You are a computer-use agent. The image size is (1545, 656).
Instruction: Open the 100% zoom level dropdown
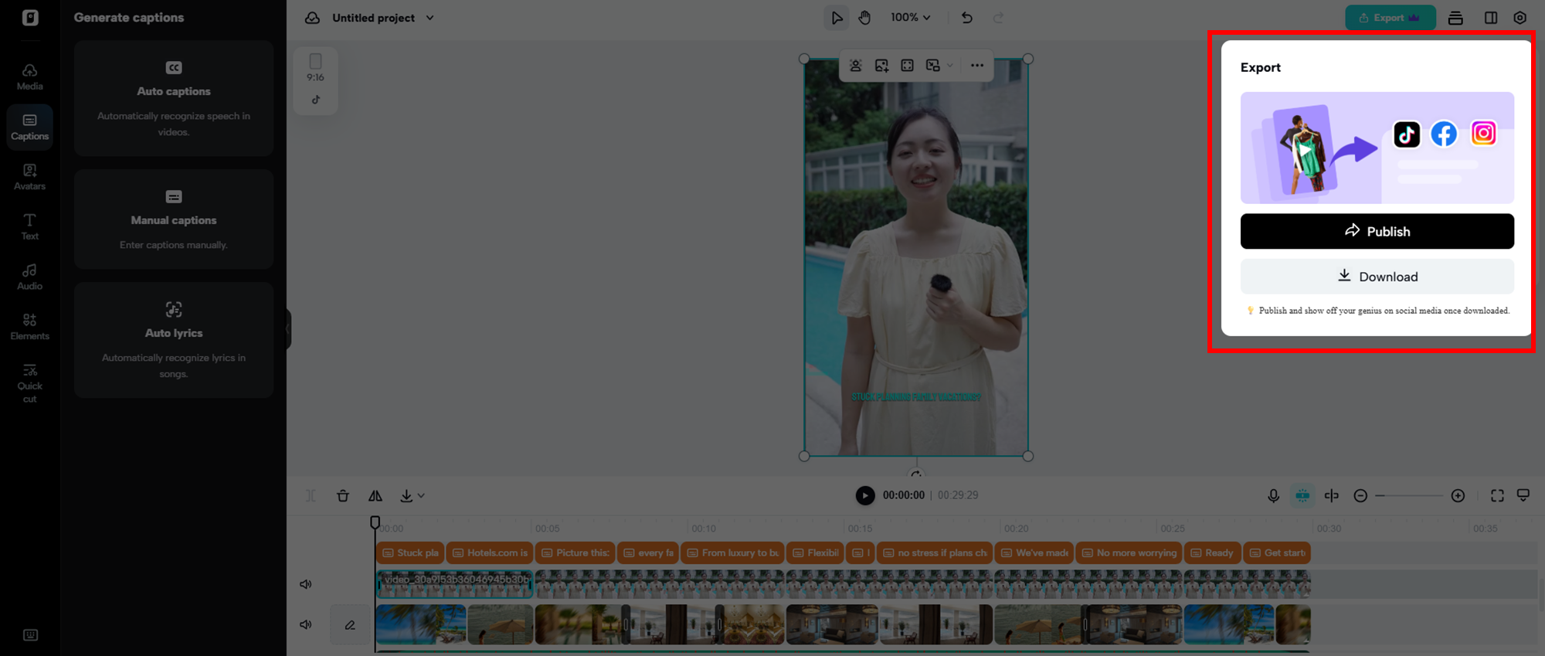point(911,18)
